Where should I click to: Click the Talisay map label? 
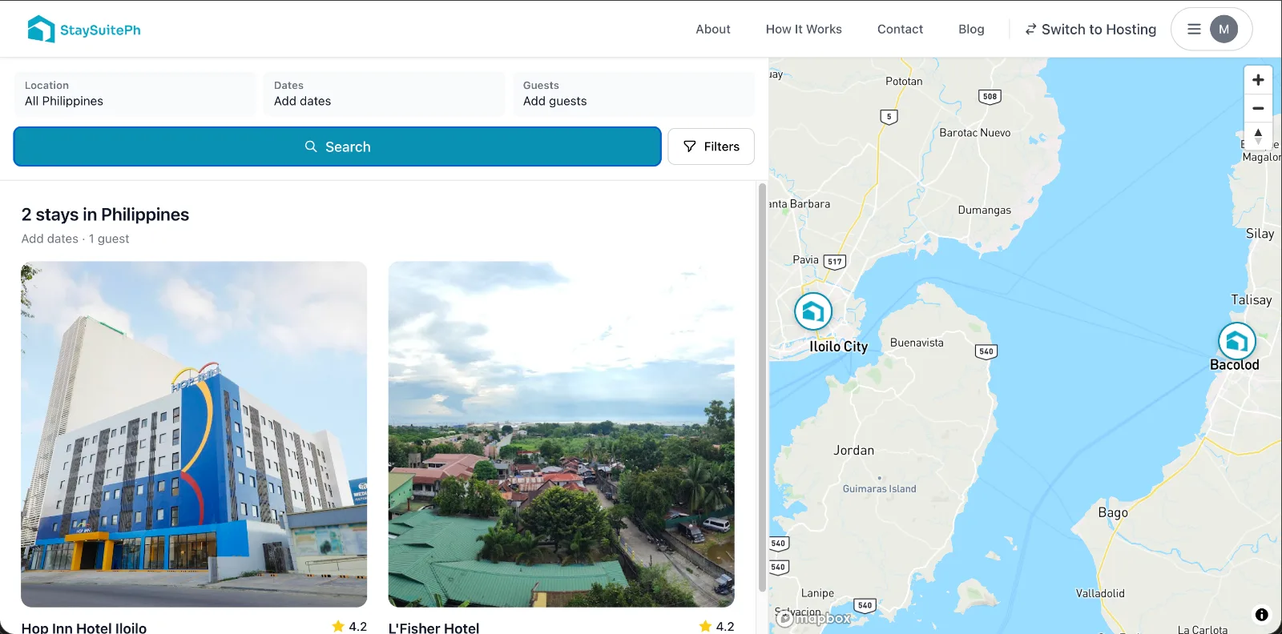coord(1252,300)
